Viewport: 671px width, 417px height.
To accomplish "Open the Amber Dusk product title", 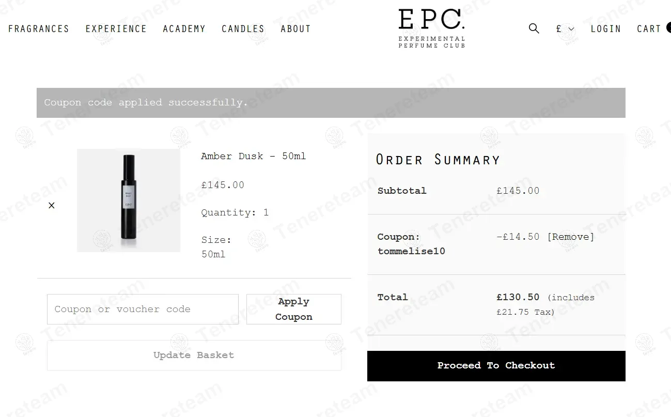I will coord(253,156).
